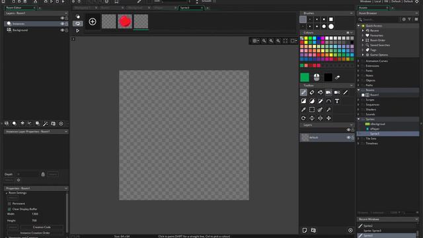Open the grid options icon in canvas toolbar
423x238 pixels.
click(x=256, y=41)
